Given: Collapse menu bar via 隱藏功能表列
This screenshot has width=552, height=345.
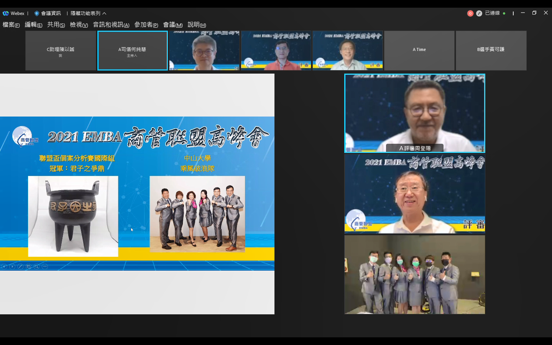Looking at the screenshot, I should coord(88,13).
